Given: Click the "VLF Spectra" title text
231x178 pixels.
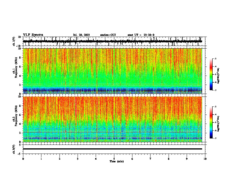Looking at the screenshot, I should 33,35.
